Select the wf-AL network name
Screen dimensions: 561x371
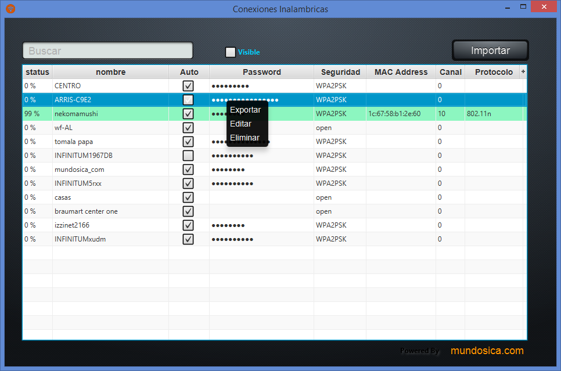[63, 128]
